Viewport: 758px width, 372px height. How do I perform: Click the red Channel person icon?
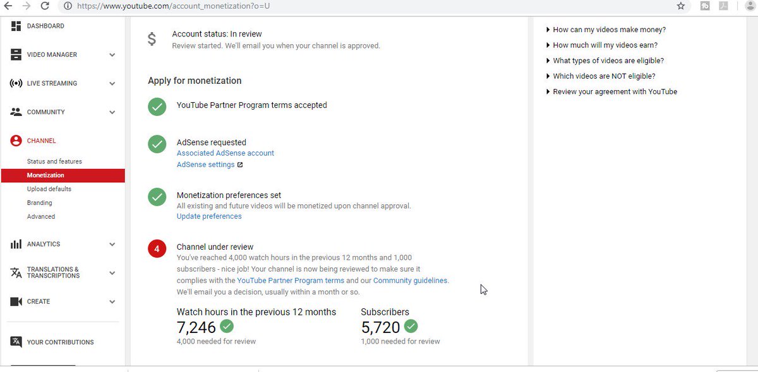16,141
